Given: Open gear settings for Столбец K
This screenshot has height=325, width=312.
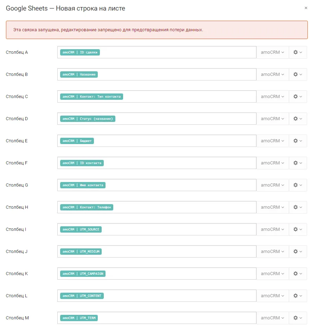Looking at the screenshot, I should 298,274.
